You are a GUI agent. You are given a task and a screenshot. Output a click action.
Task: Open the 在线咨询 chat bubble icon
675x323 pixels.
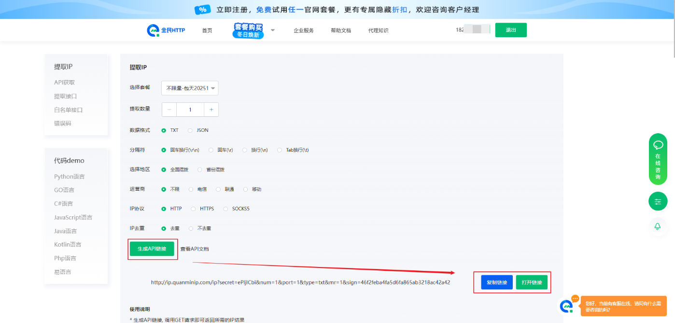pyautogui.click(x=658, y=145)
